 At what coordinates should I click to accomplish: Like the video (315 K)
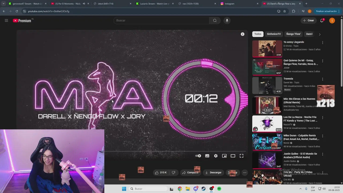[x=161, y=172]
